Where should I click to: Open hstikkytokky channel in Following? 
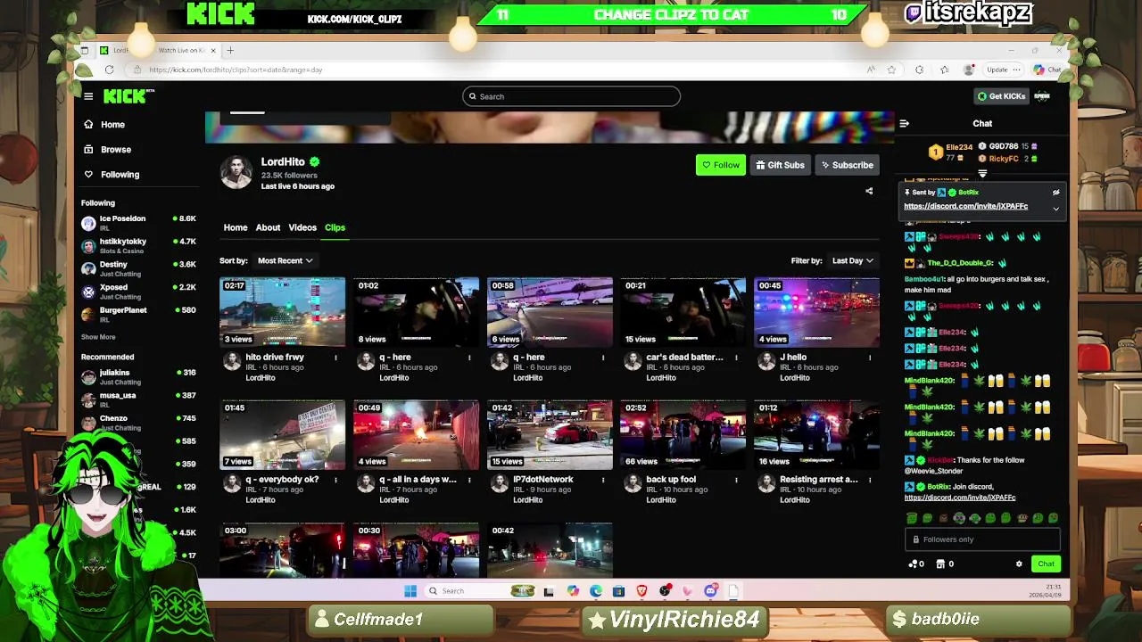tap(138, 246)
